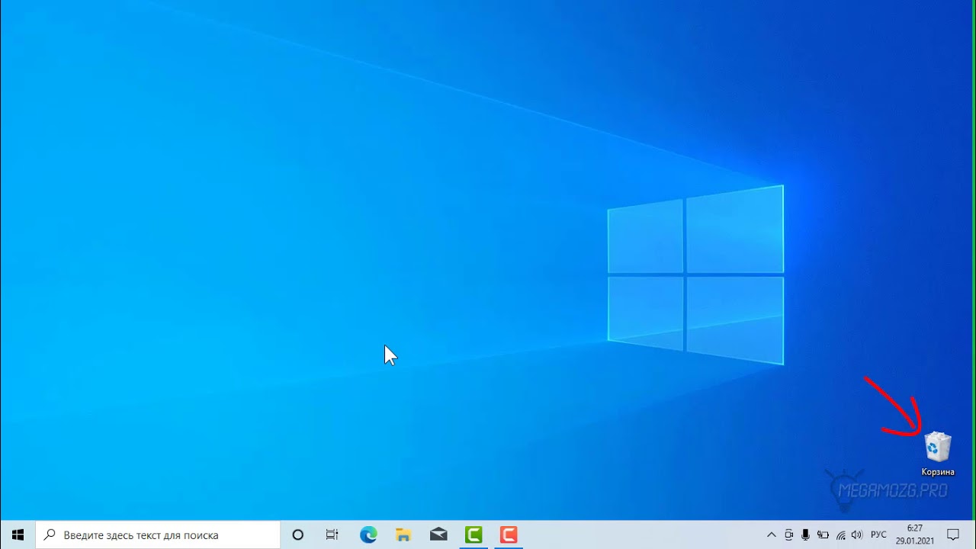The image size is (976, 549).
Task: Select the Корзина recycle bin icon
Action: pos(938,454)
